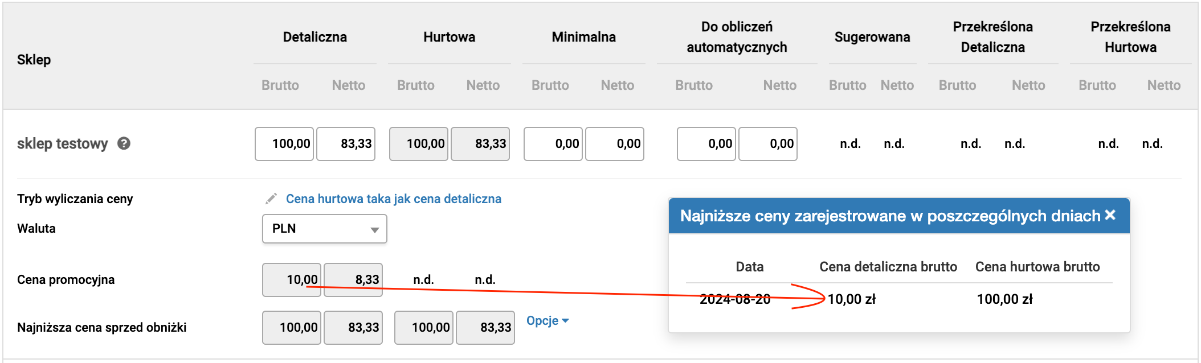Click the help icon beside sklep testowy
Screen dimensions: 1201x363
click(124, 143)
